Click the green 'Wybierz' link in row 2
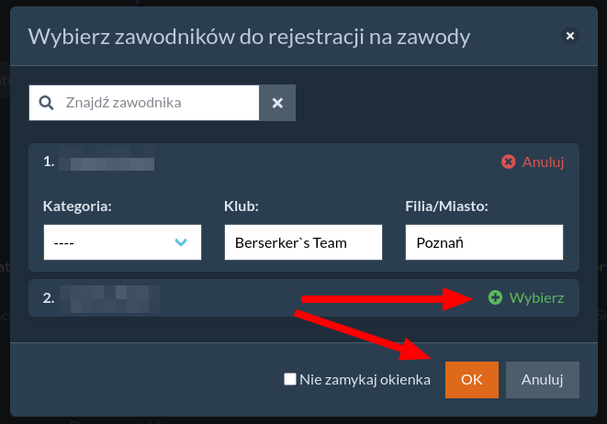Image resolution: width=607 pixels, height=424 pixels. (536, 297)
